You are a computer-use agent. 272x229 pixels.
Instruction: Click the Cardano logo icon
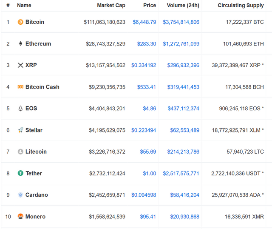tap(20, 195)
